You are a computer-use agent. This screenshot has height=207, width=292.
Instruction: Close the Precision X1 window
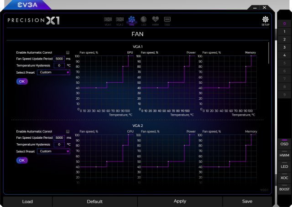pyautogui.click(x=265, y=7)
